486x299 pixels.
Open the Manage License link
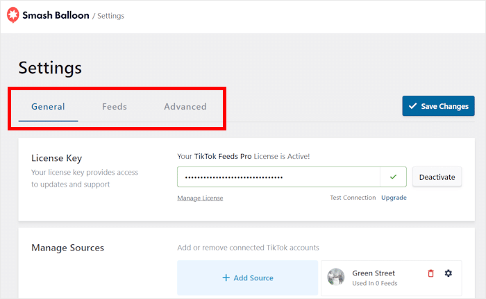[x=200, y=198]
